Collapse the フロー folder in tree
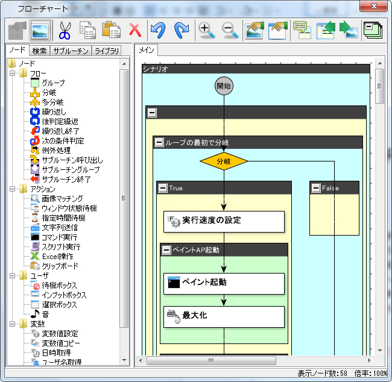The image size is (392, 382). click(x=12, y=73)
